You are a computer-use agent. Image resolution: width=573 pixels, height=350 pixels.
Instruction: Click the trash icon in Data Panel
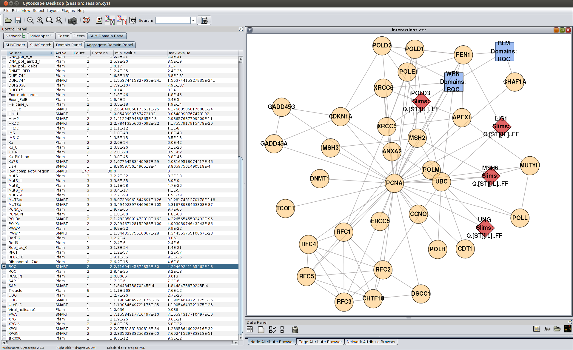(295, 330)
